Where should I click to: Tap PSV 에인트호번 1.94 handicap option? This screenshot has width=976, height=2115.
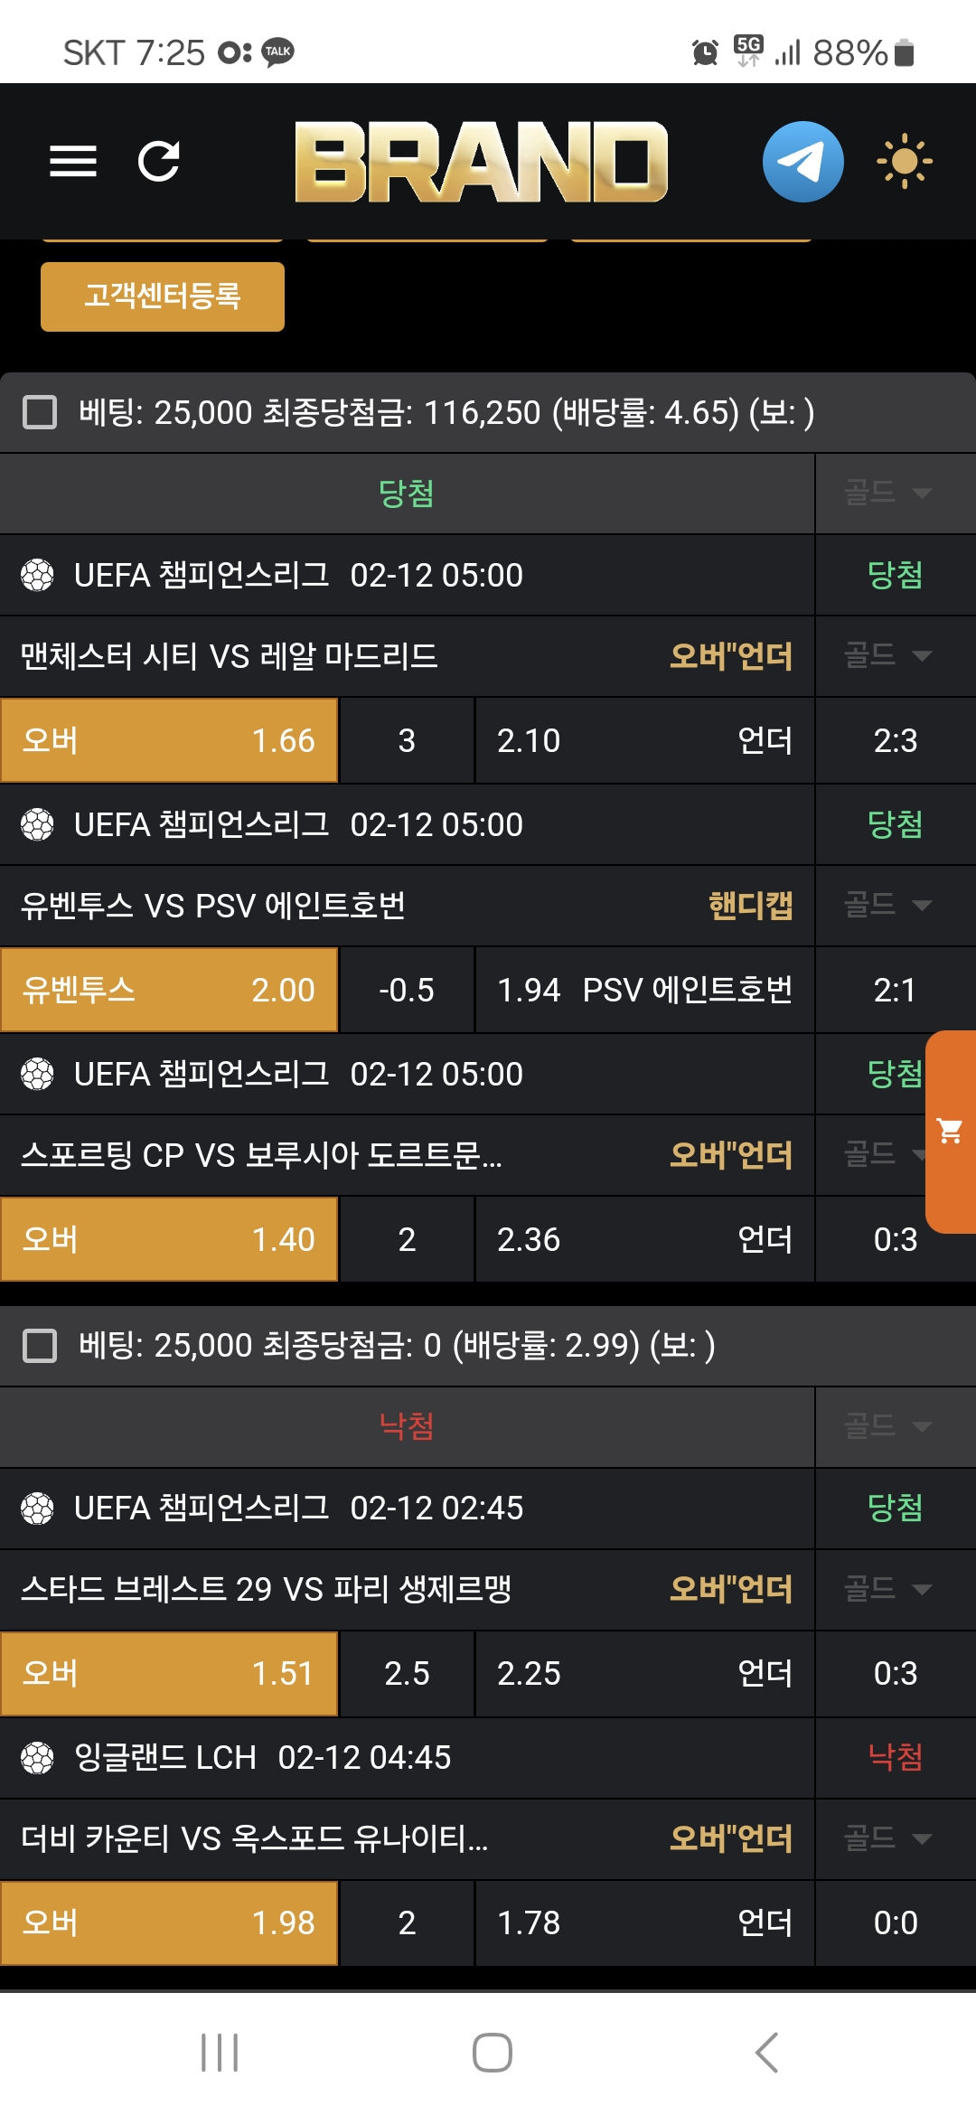pos(644,990)
